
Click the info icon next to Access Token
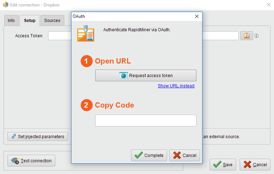click(x=257, y=36)
